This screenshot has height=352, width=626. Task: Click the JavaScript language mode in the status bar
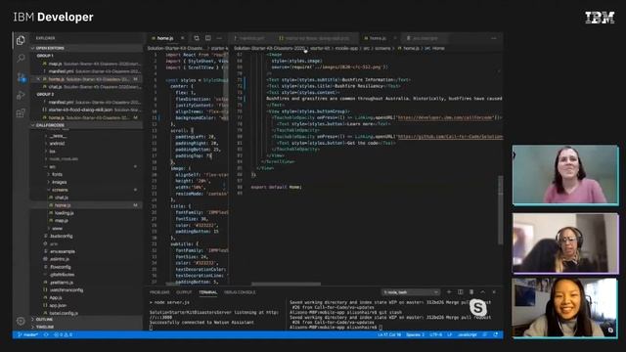coord(468,334)
